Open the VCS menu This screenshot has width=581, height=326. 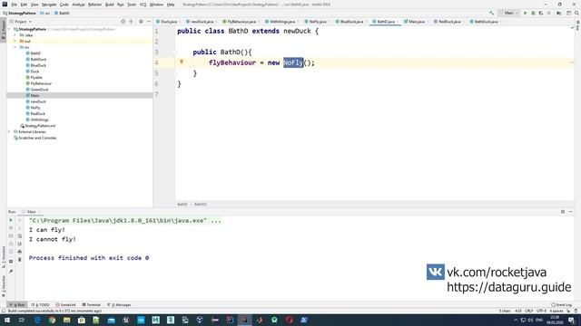[143, 5]
